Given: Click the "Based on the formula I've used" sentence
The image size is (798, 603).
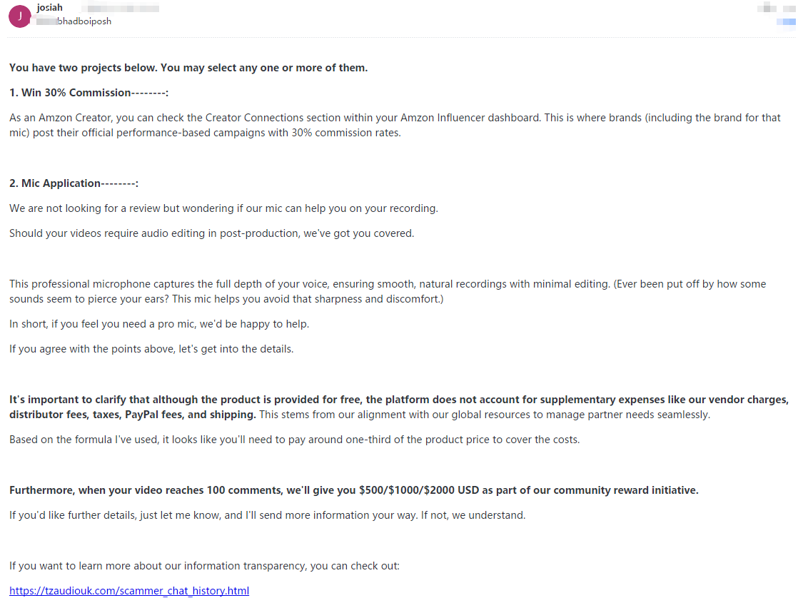Looking at the screenshot, I should coord(294,440).
